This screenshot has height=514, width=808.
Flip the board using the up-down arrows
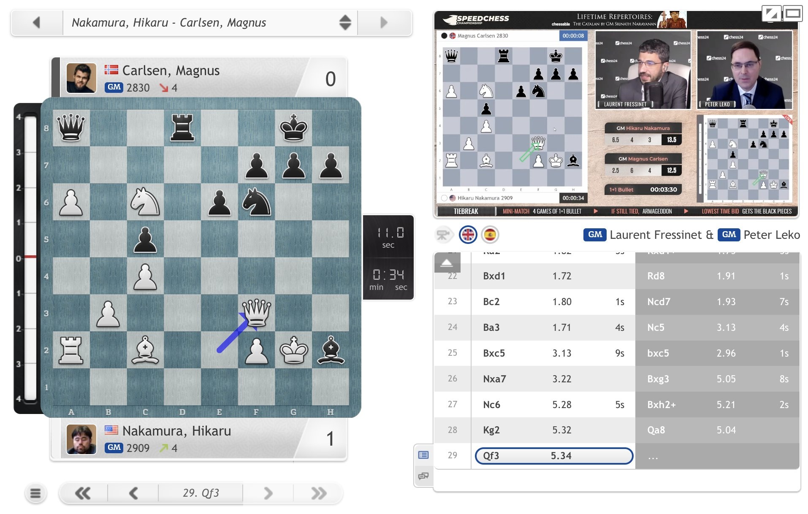[345, 23]
